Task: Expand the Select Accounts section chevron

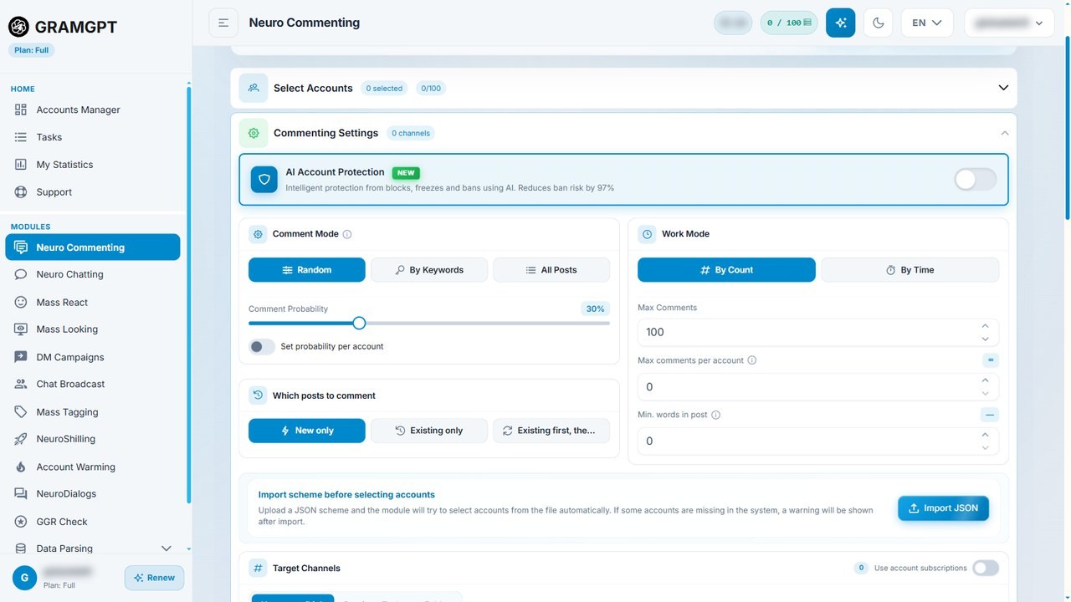Action: [x=1003, y=88]
